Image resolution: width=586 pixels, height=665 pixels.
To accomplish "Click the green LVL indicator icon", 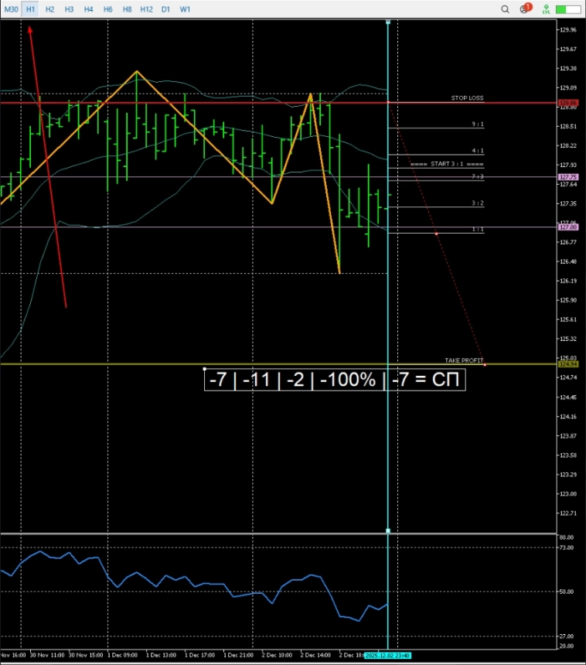I will point(547,9).
